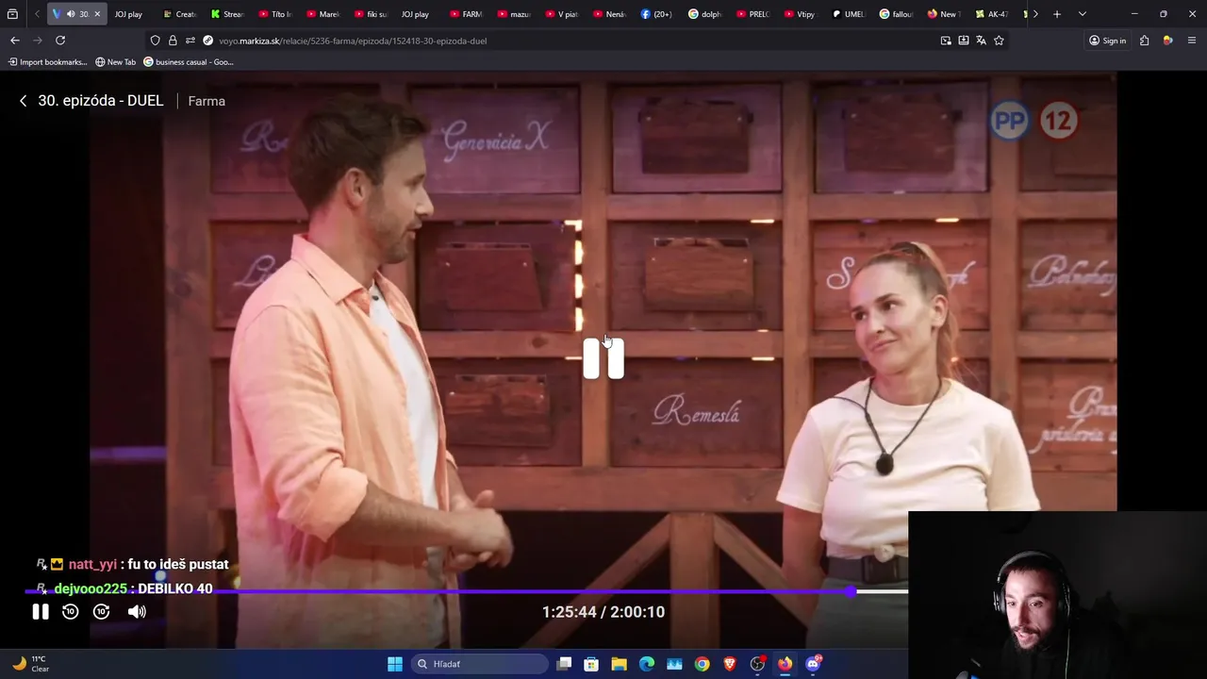Reload the page
Screen dimensions: 1207x679
point(60,41)
